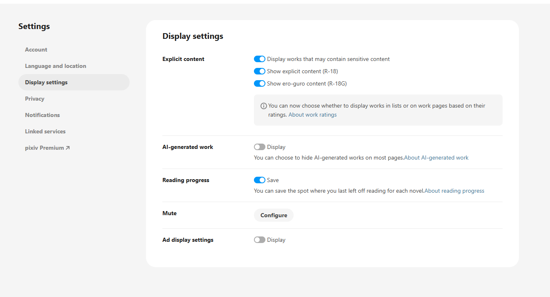Toggle Display works with sensitive content switch
This screenshot has width=550, height=297.
[x=260, y=59]
